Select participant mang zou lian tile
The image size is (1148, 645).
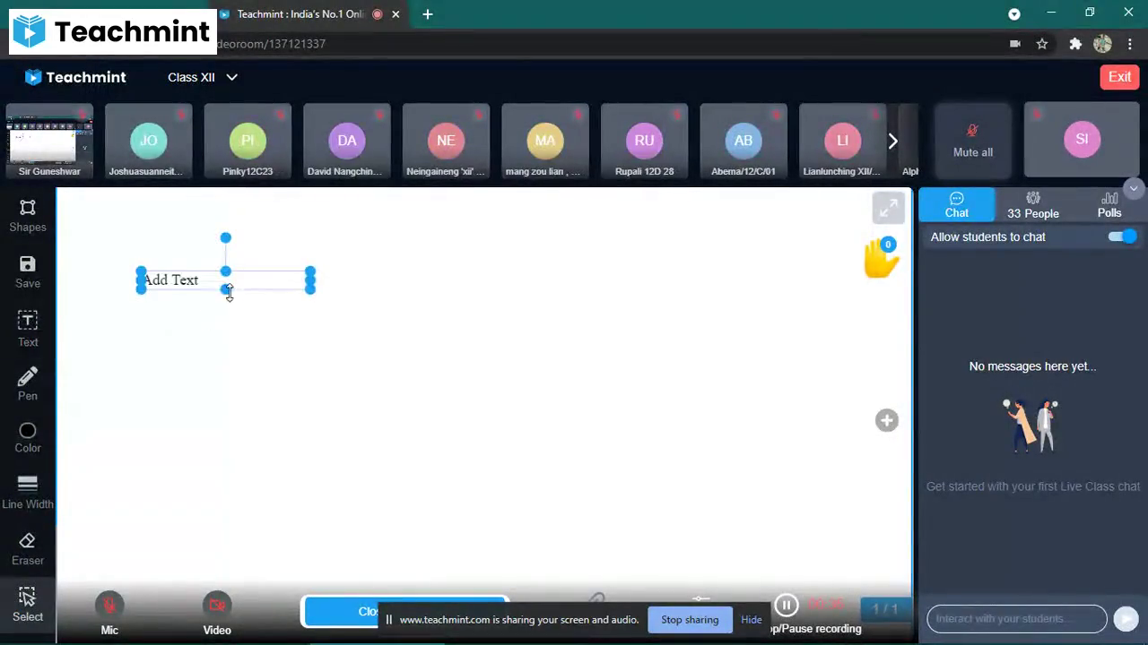pos(544,141)
